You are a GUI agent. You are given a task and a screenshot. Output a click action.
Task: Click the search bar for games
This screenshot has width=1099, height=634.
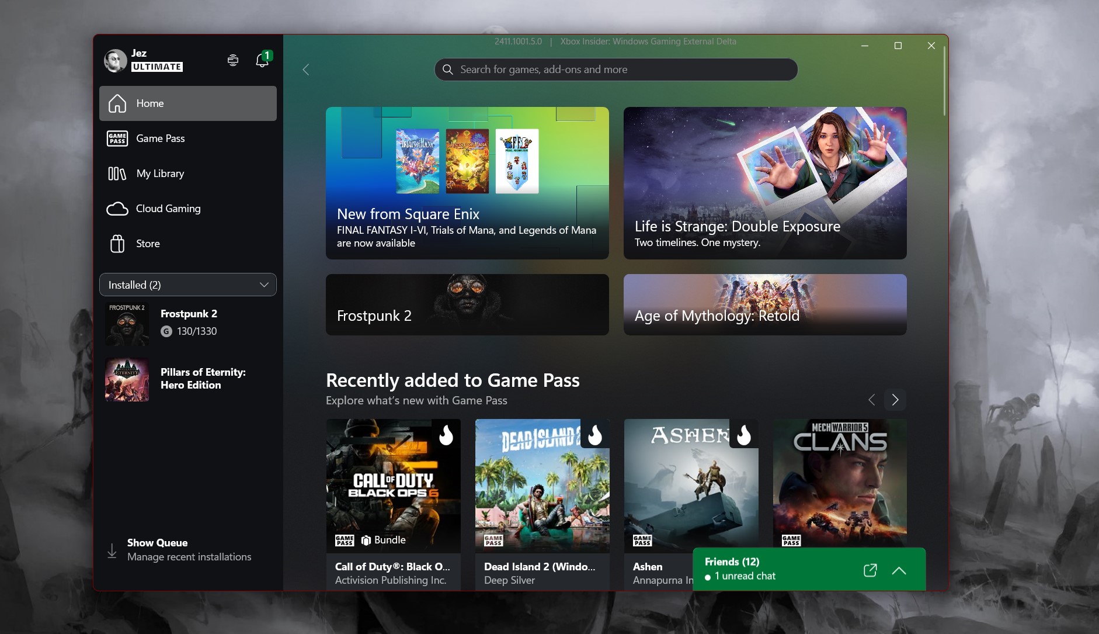[615, 69]
